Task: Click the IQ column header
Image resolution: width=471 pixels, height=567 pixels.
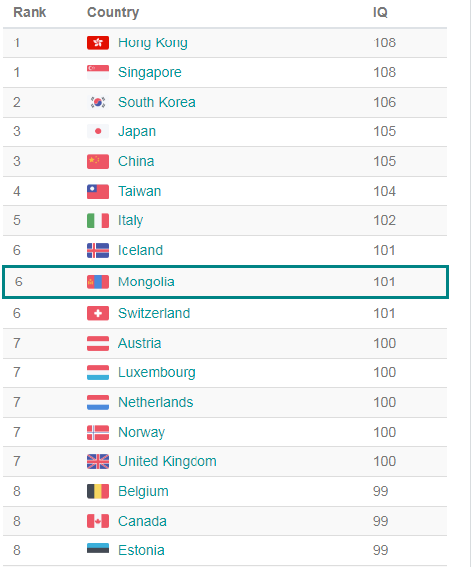Action: 380,12
